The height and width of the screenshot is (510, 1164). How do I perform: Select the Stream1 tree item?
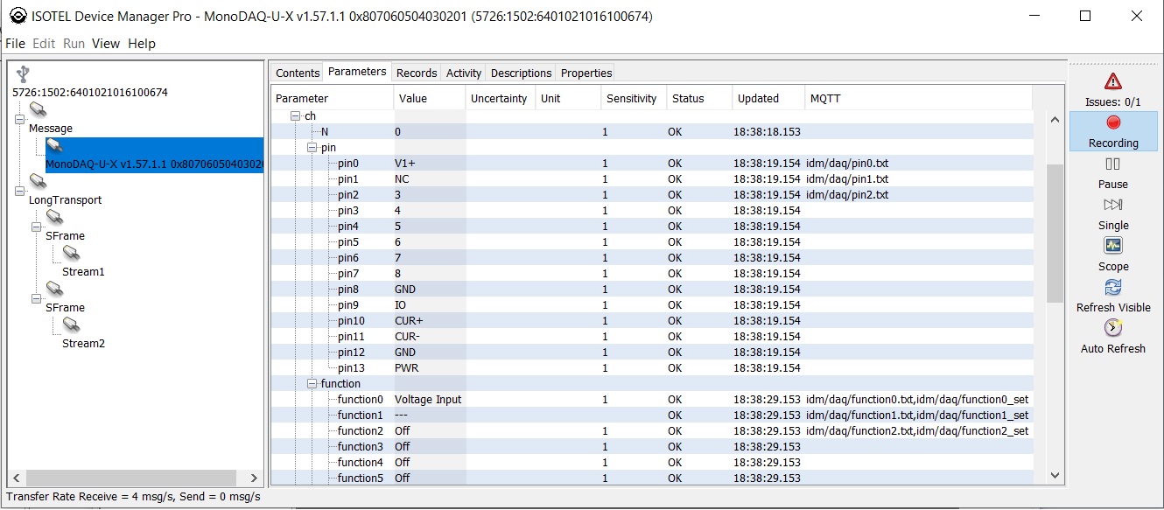click(83, 272)
